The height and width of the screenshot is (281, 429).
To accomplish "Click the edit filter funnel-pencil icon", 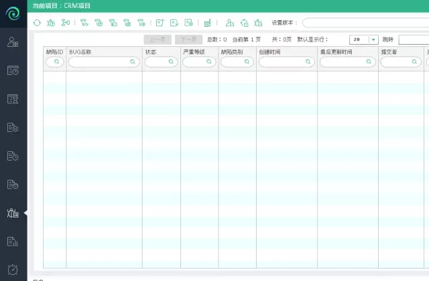I will point(113,23).
